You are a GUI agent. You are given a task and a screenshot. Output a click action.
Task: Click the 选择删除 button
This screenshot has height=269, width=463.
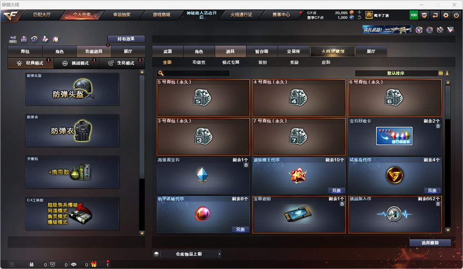point(430,243)
